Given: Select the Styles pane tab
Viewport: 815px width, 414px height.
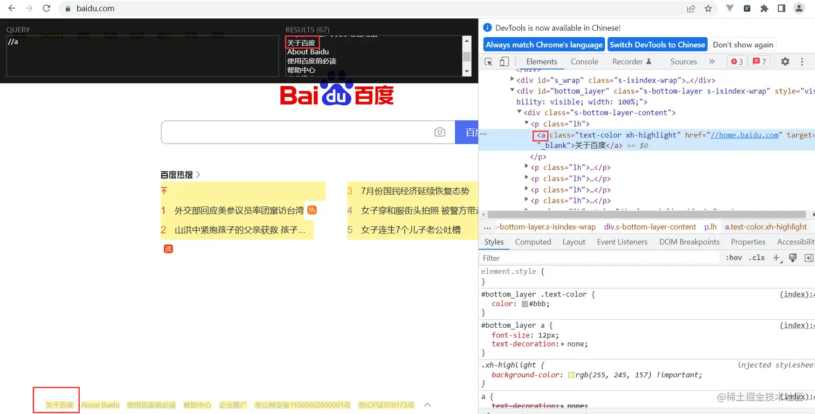Looking at the screenshot, I should 494,242.
